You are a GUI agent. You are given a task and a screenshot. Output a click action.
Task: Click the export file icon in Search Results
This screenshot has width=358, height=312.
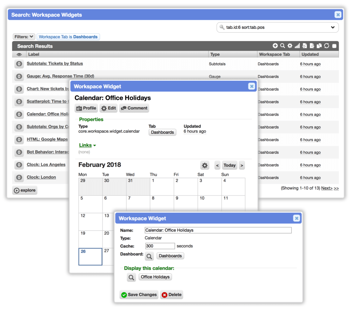click(312, 46)
